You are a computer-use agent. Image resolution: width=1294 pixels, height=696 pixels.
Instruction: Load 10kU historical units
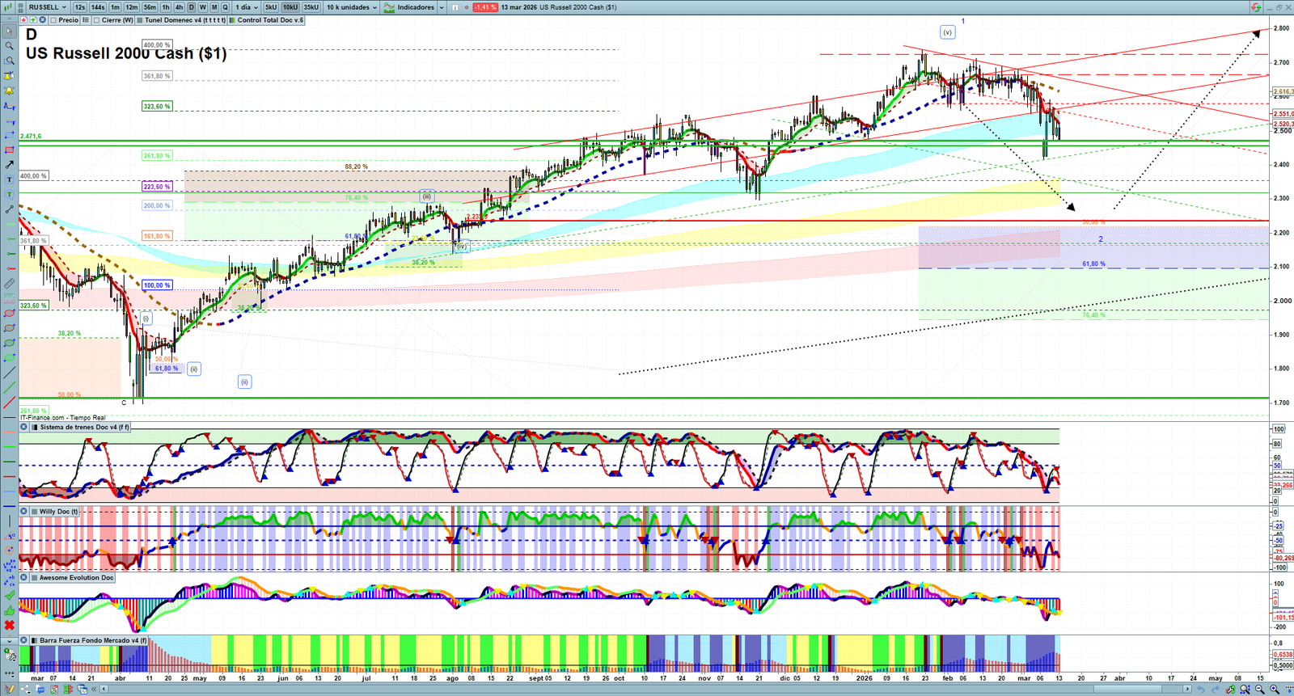(290, 7)
